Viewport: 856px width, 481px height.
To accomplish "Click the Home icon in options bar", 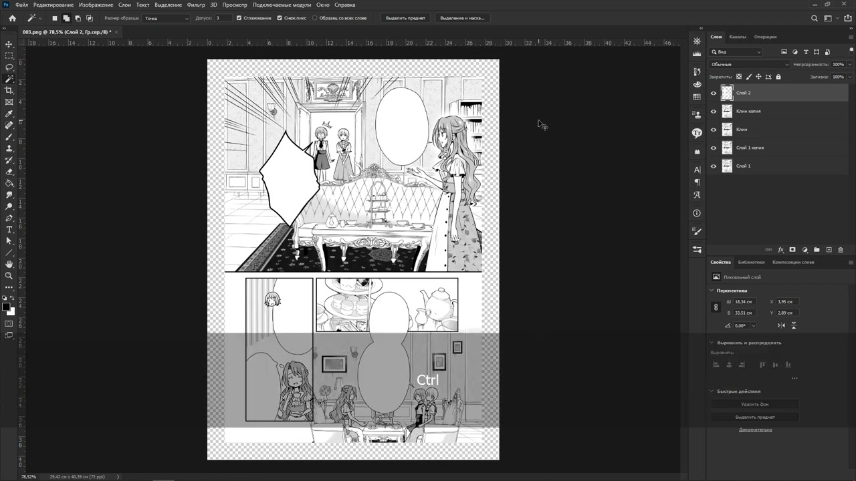I will 12,18.
